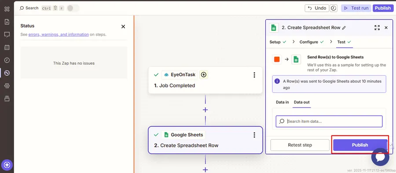
Task: Open the settings gear icon in sidebar
Action: pos(7,86)
